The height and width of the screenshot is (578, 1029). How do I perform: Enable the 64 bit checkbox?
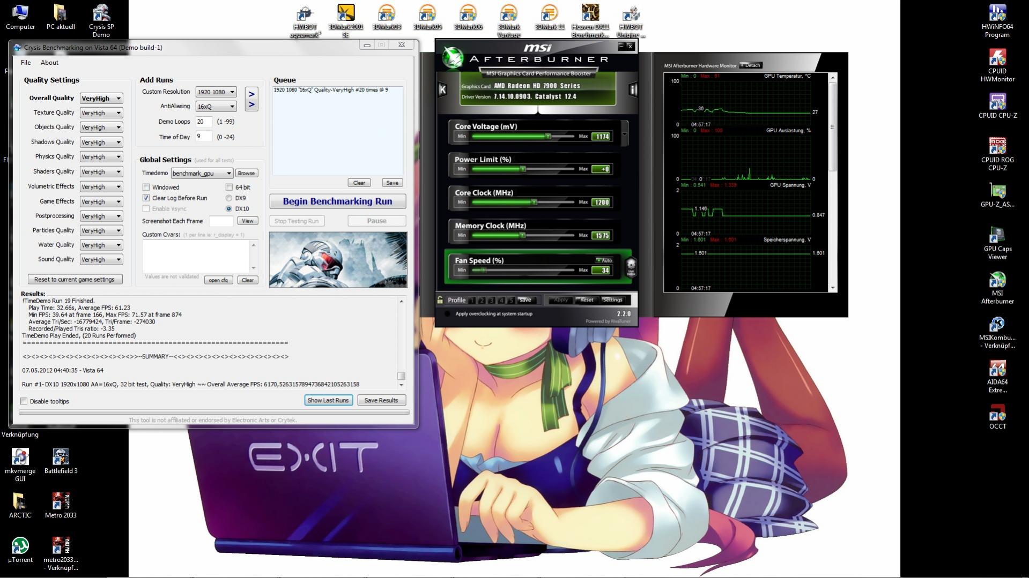click(x=229, y=187)
